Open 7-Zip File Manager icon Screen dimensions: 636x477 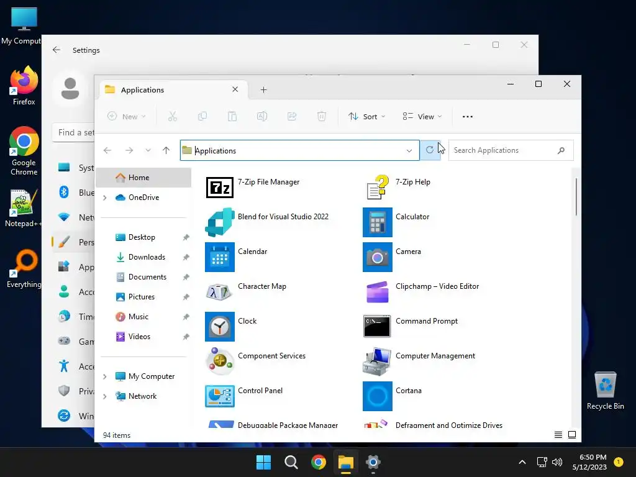219,188
